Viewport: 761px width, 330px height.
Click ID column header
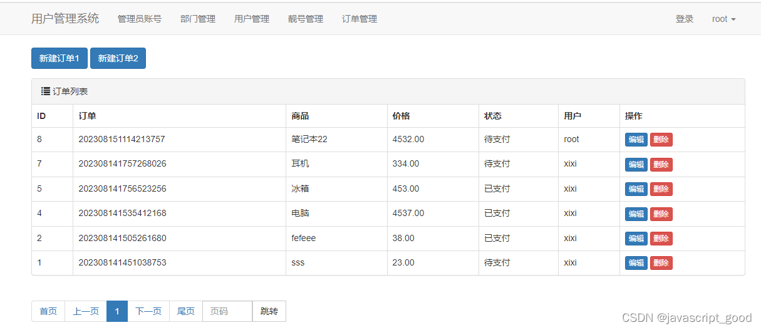pos(41,116)
